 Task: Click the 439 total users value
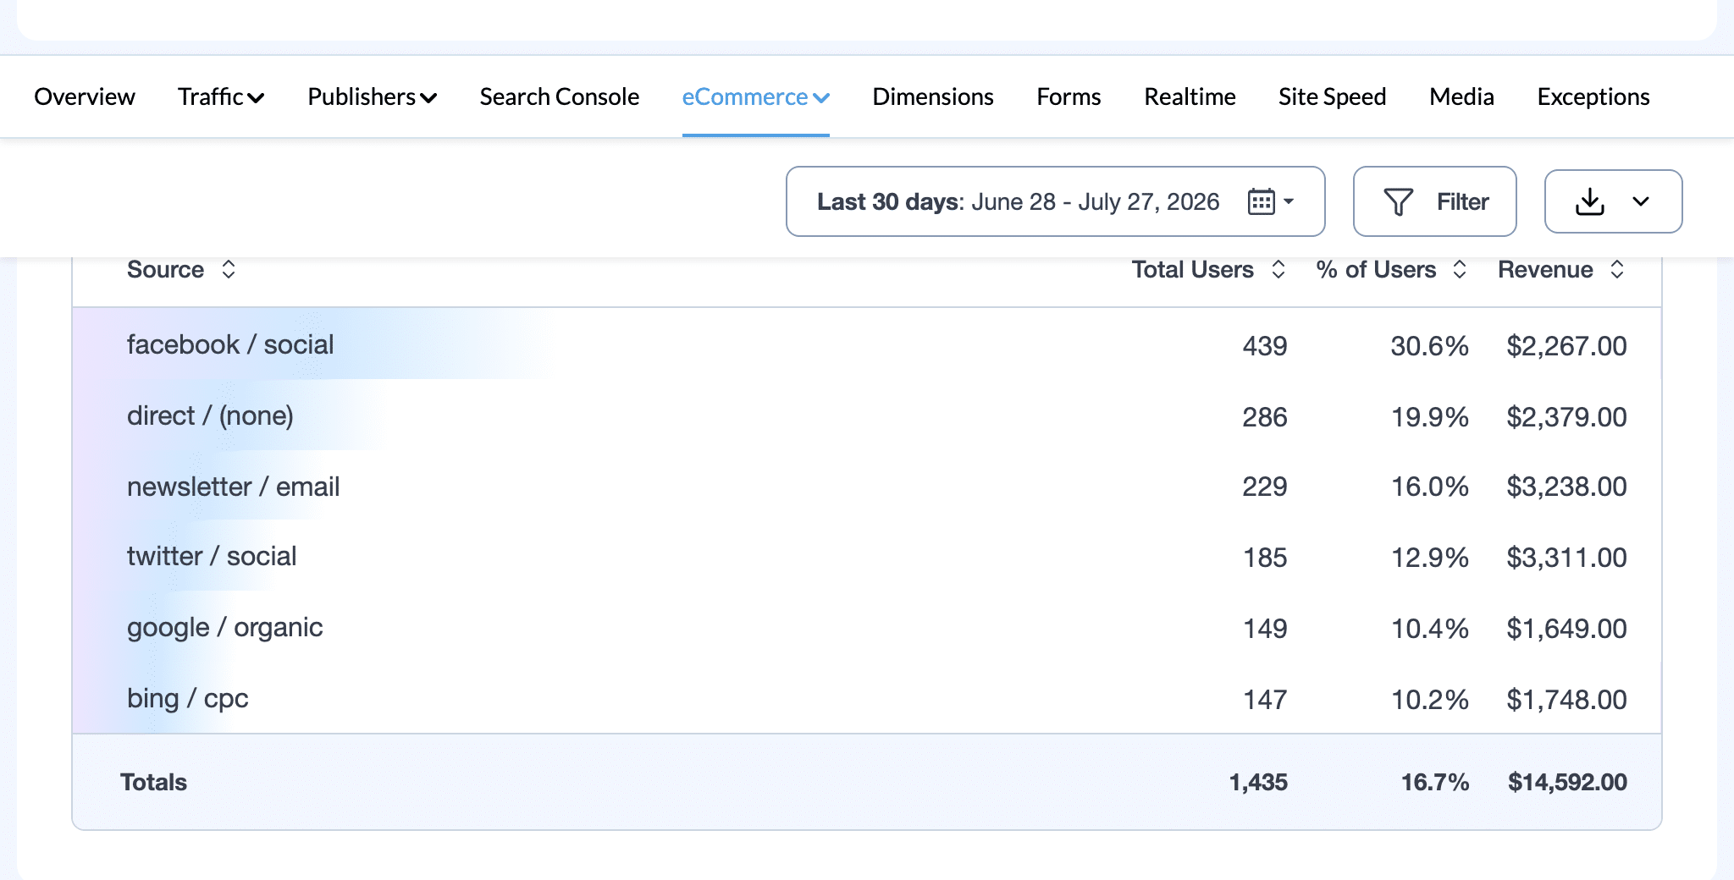click(1264, 345)
